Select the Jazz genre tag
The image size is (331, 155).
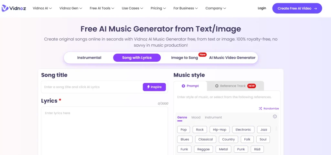click(x=264, y=130)
